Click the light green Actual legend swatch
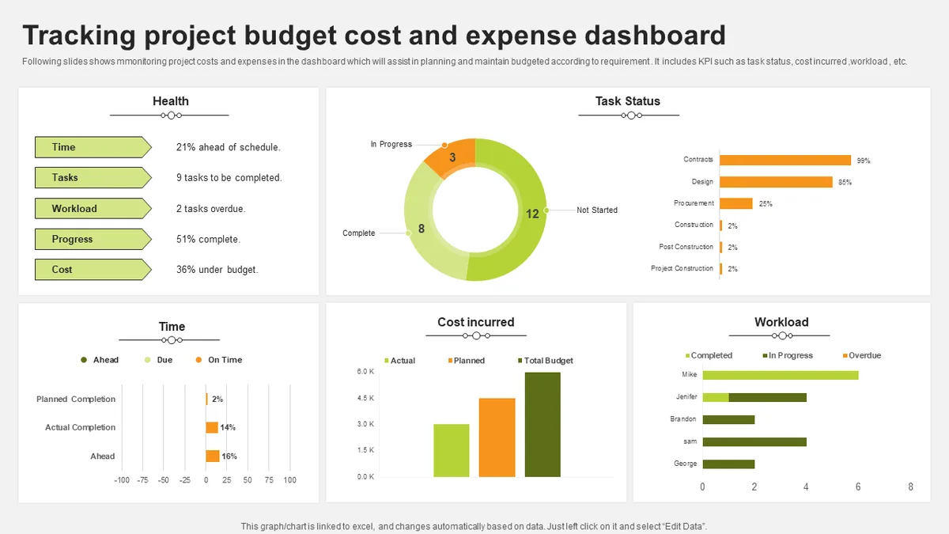The width and height of the screenshot is (949, 534). coord(387,361)
